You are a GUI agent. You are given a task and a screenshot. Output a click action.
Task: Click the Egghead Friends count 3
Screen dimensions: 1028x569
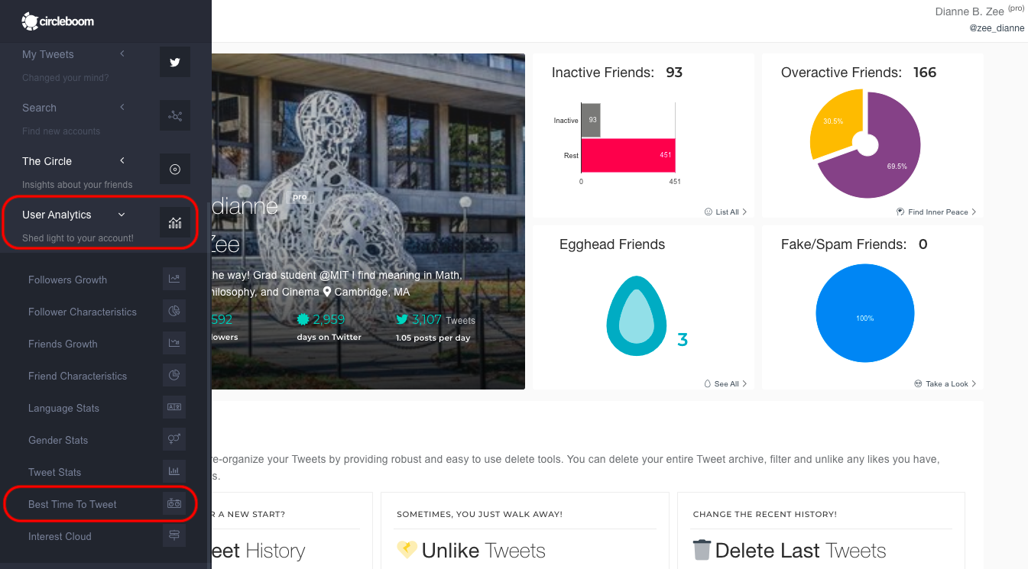pos(683,339)
